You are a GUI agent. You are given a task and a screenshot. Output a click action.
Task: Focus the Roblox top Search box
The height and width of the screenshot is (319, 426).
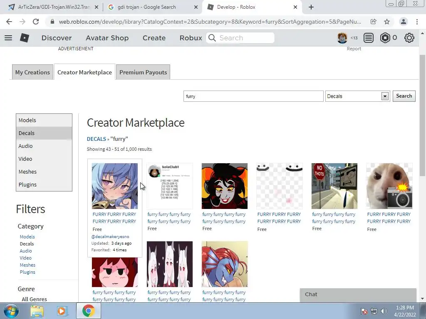pyautogui.click(x=240, y=38)
